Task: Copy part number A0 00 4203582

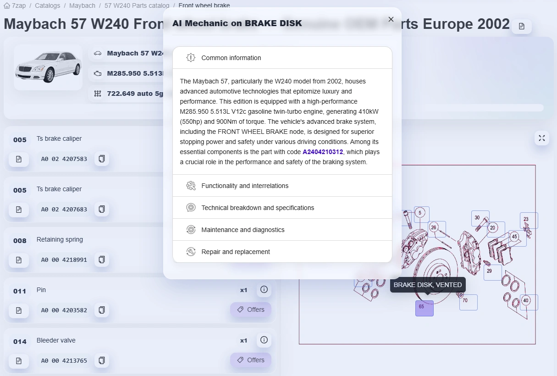Action: point(102,310)
